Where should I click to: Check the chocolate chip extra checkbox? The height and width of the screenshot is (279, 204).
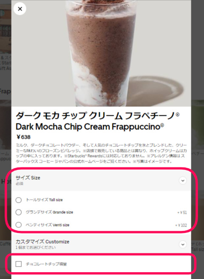point(18,264)
